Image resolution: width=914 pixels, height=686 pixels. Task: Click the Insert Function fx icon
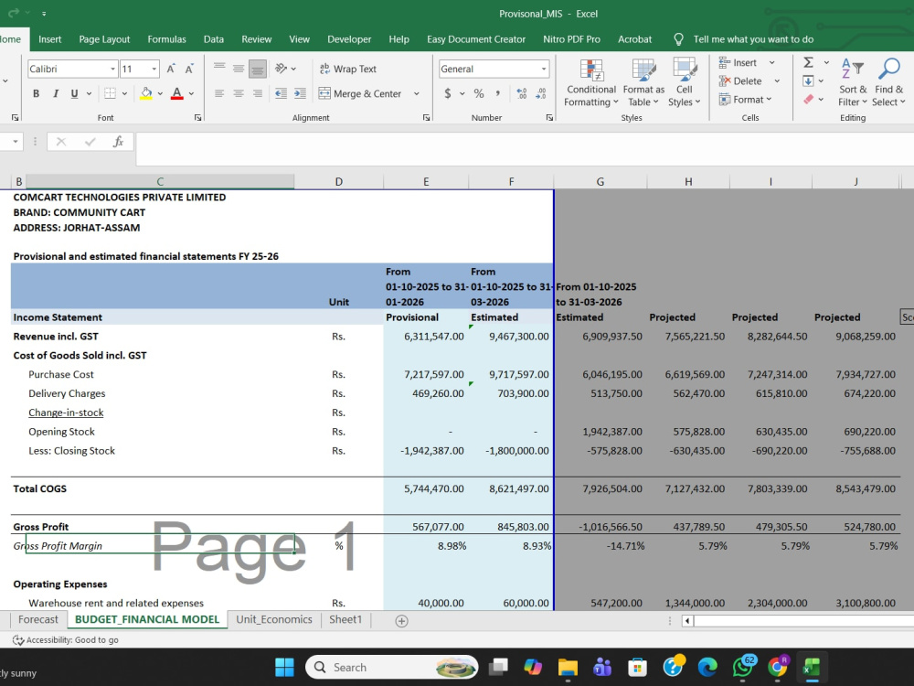pyautogui.click(x=118, y=142)
